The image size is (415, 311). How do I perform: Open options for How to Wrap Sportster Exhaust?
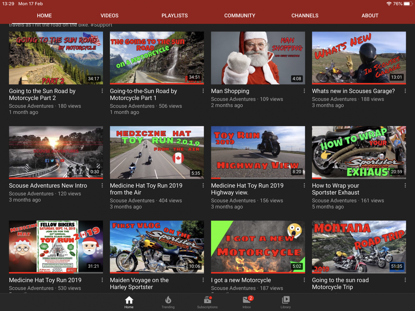[x=405, y=186]
